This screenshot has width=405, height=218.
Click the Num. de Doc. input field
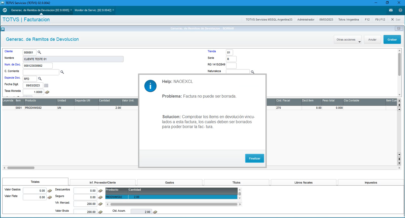click(x=38, y=66)
